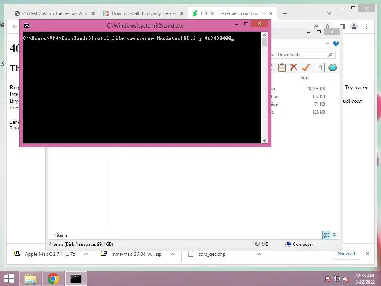
Task: Click the cmd scrollbar down arrow
Action: point(265,140)
